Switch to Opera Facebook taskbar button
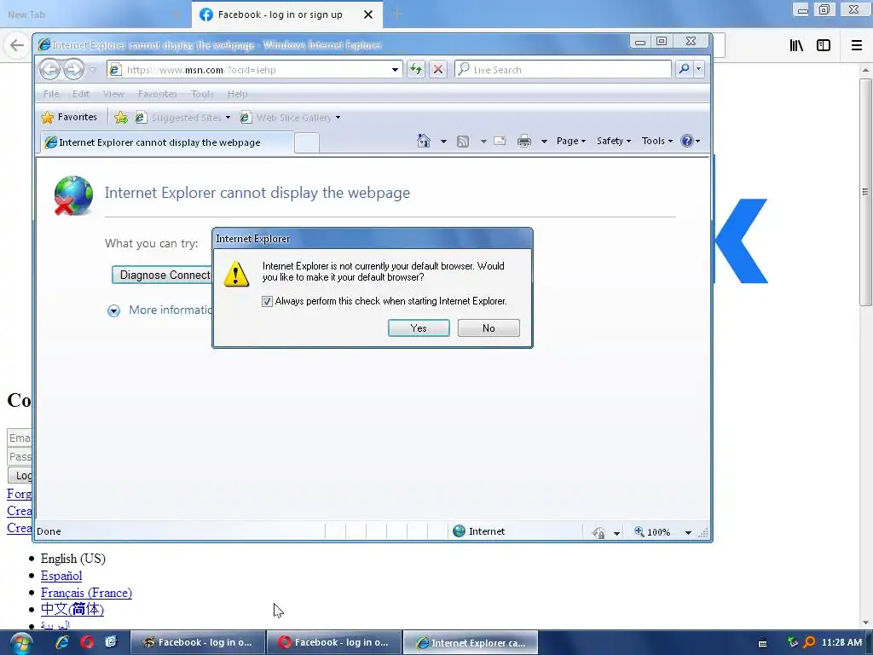This screenshot has width=873, height=655. (x=334, y=642)
